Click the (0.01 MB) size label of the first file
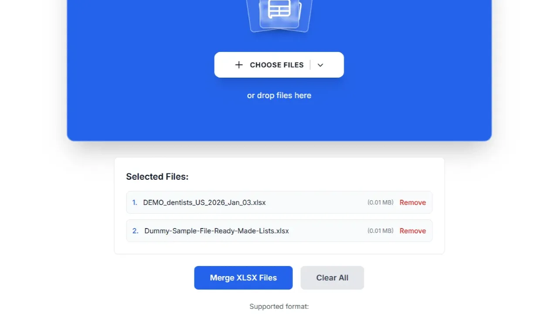Viewport: 558px width, 314px height. [380, 202]
